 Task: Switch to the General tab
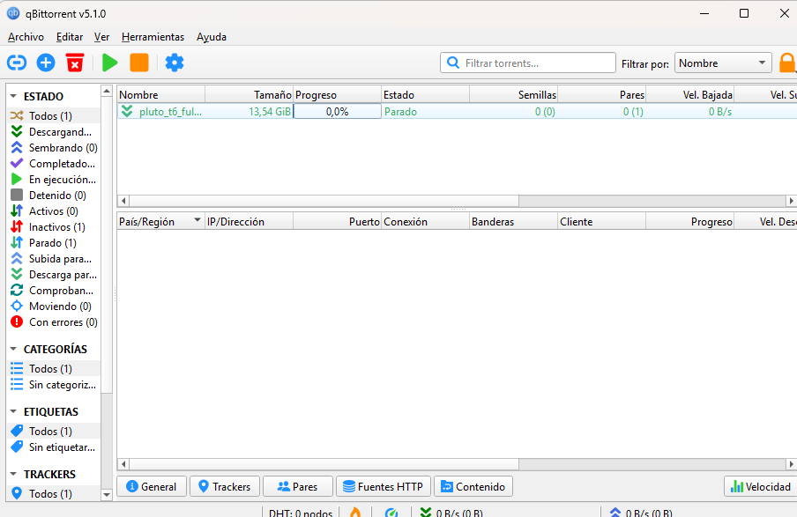pos(152,486)
